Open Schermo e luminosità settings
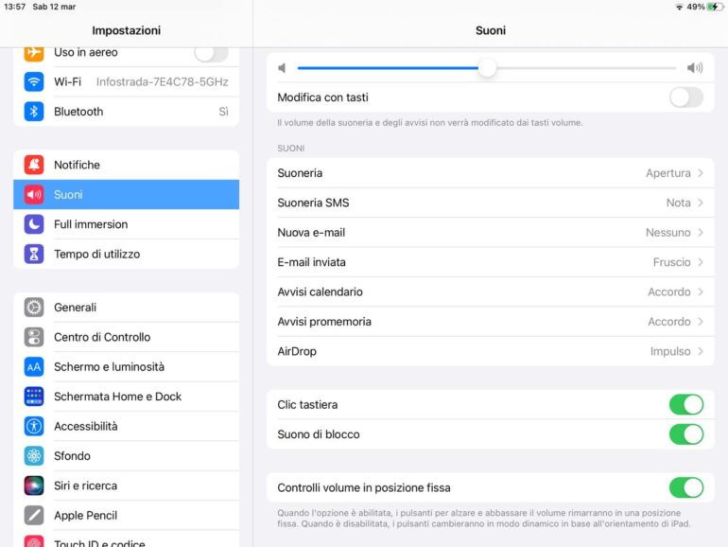728x547 pixels. pos(127,367)
